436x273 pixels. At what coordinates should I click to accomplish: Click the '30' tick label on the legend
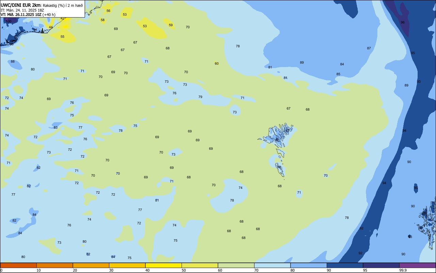(111, 270)
